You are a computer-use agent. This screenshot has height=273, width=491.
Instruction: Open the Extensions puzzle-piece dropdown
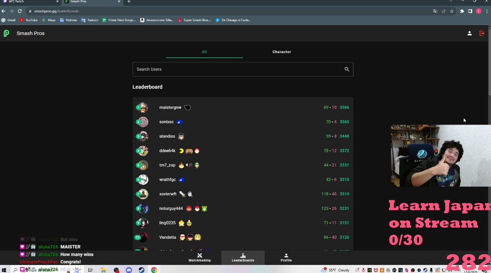click(462, 11)
